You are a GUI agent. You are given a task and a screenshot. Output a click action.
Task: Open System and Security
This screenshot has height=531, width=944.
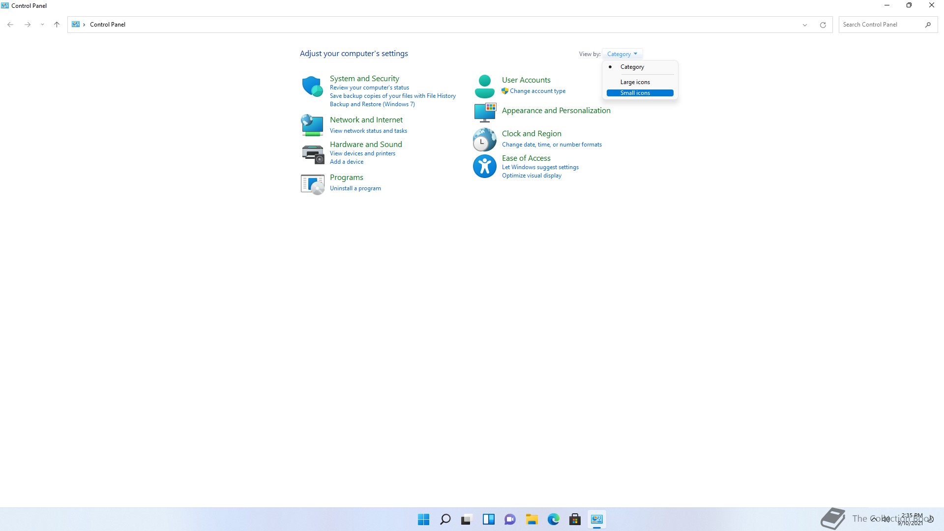coord(364,79)
